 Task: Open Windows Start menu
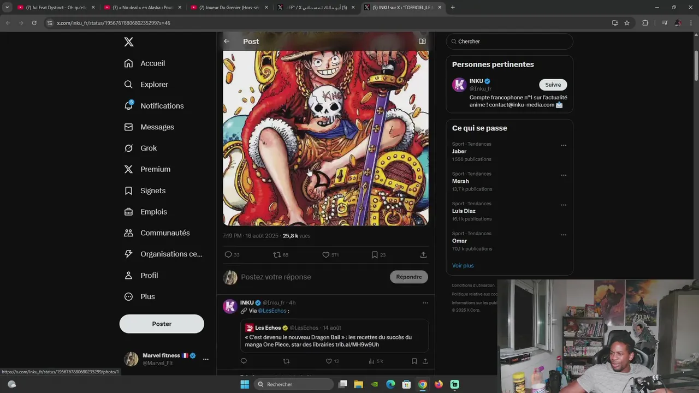[245, 384]
